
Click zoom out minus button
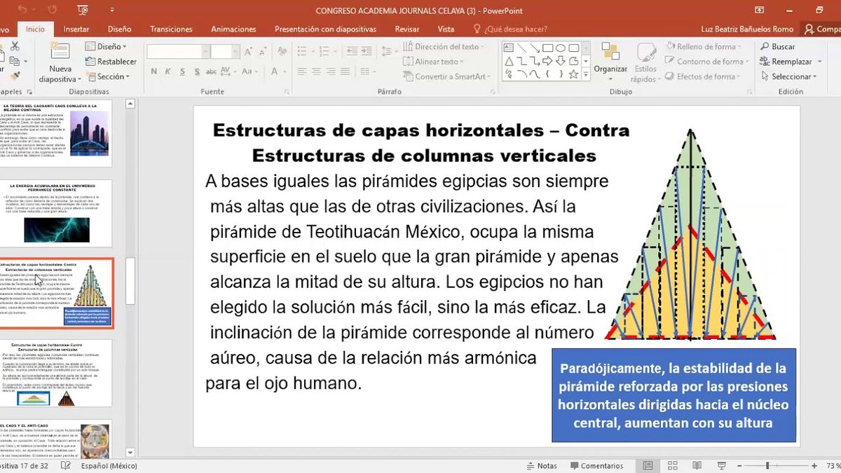pos(740,465)
